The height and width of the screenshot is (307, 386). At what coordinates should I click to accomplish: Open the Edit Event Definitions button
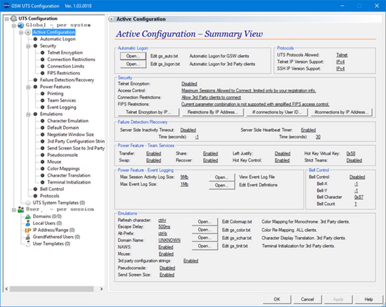click(x=221, y=185)
